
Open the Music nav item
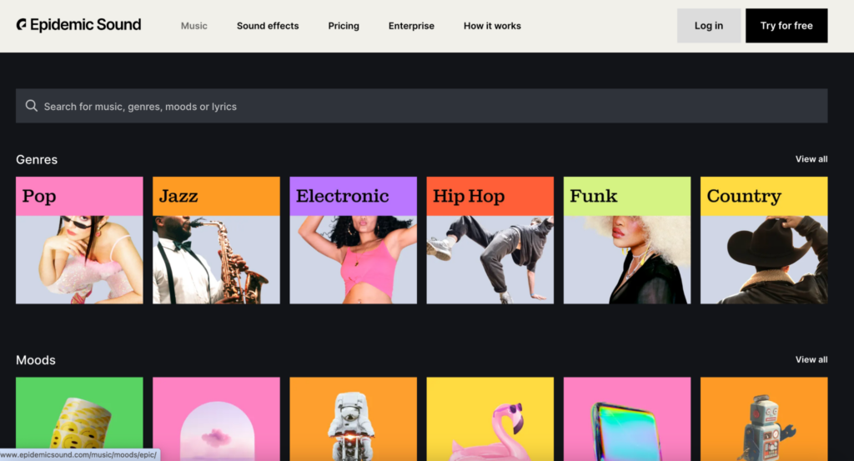pos(193,26)
